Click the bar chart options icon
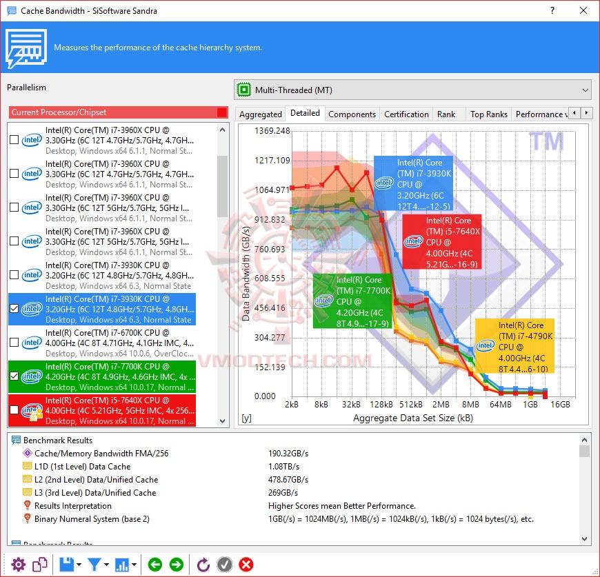The height and width of the screenshot is (577, 600). [x=122, y=565]
